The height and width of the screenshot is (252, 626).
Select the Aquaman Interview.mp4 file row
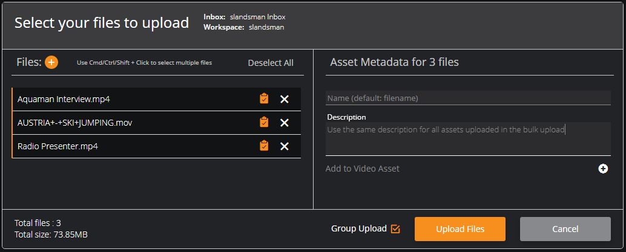156,99
